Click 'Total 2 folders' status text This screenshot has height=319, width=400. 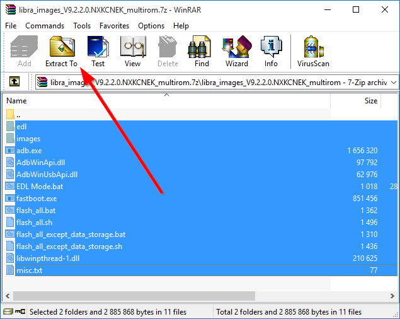click(289, 312)
